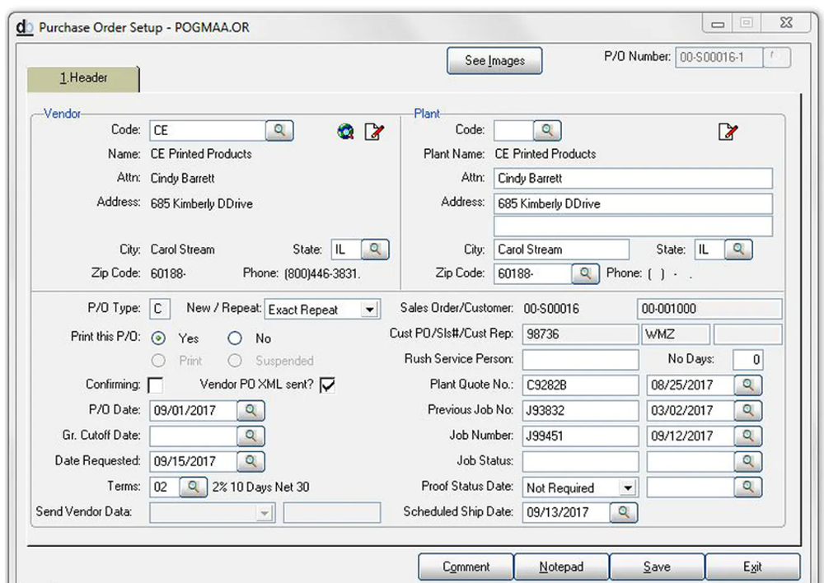Open Gr. Cutoff Date lookup
The image size is (824, 583).
pyautogui.click(x=250, y=436)
